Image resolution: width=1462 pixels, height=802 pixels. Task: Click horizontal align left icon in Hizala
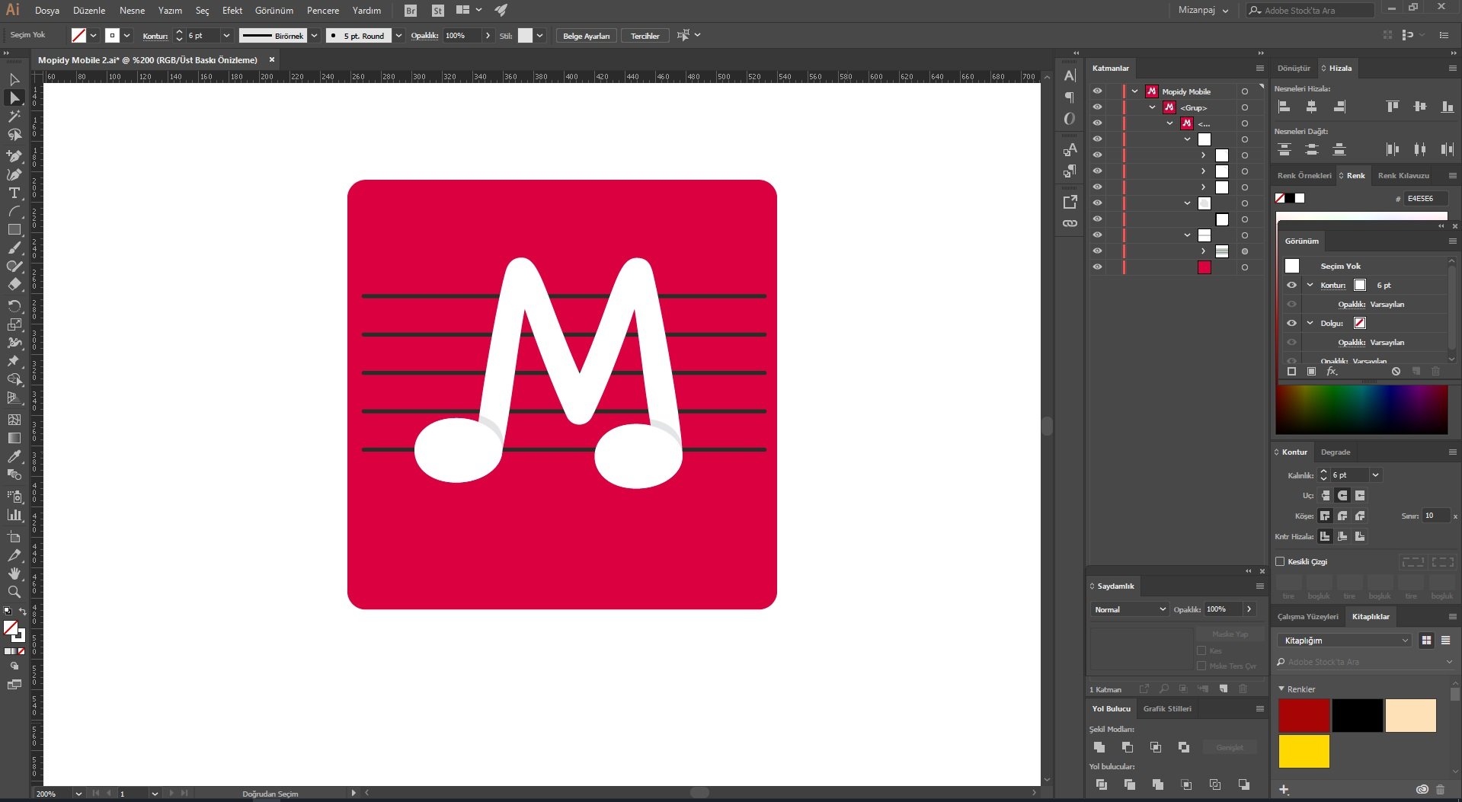coord(1284,107)
